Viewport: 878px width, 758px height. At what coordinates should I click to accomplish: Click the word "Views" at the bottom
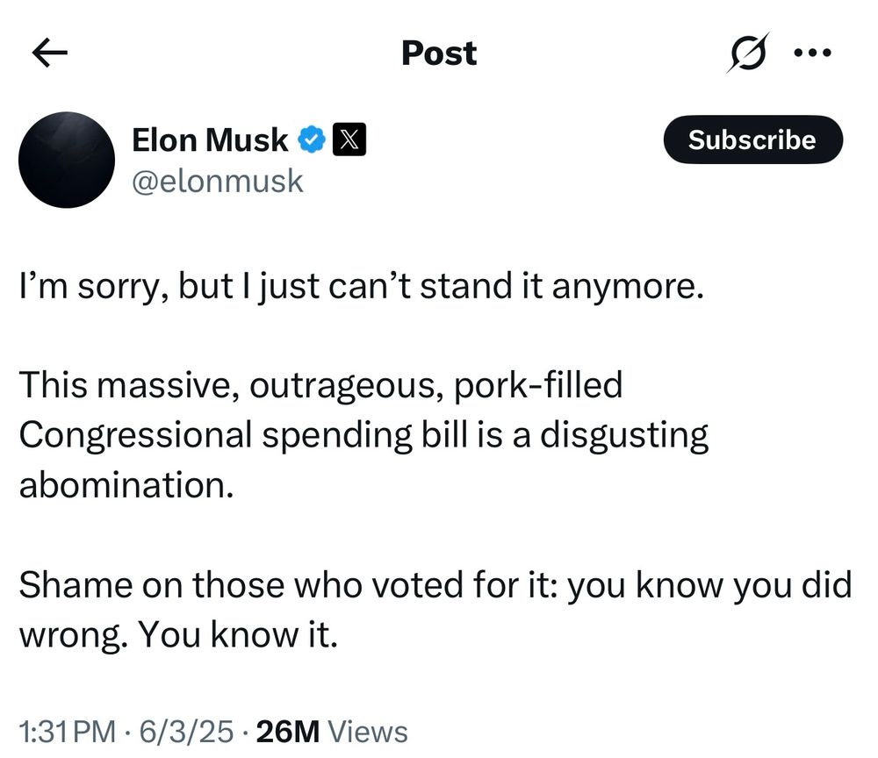(372, 731)
